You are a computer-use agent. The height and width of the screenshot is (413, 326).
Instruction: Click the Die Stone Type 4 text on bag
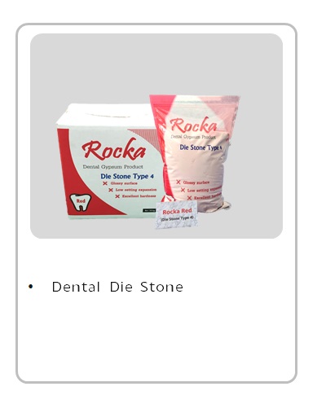tap(200, 147)
